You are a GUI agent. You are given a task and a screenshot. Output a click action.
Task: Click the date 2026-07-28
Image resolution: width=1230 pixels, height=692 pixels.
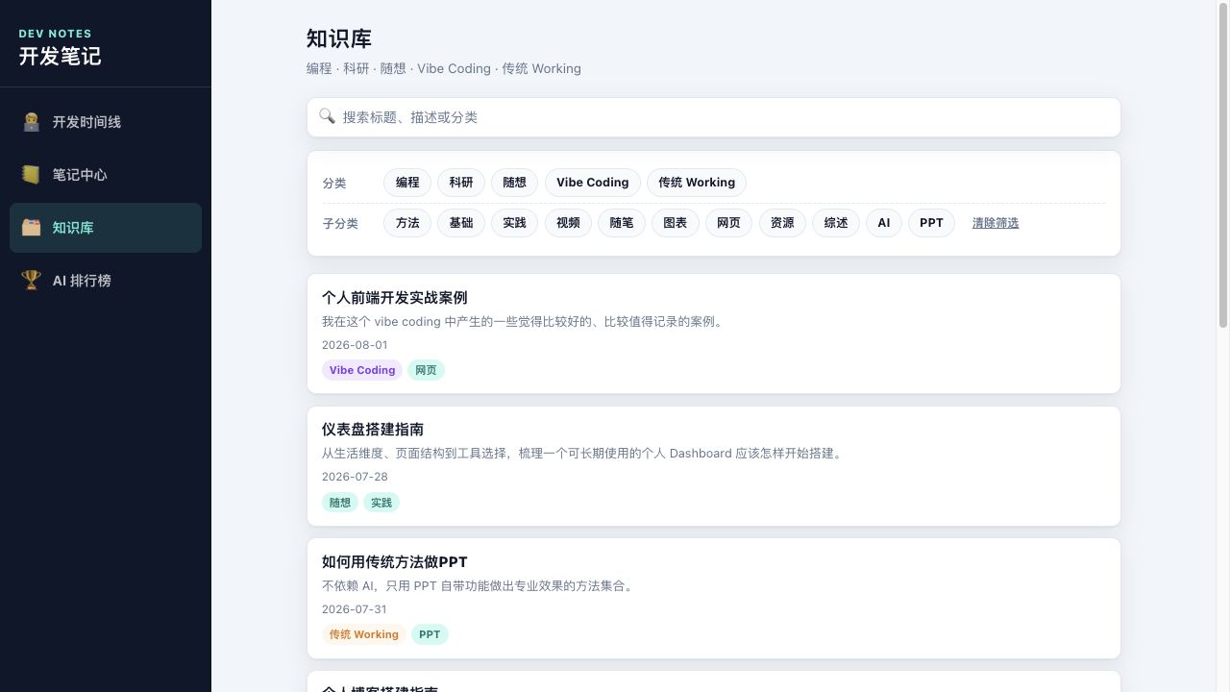point(355,477)
